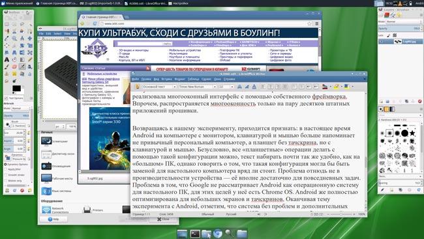The width and height of the screenshot is (424, 239).
Task: Click Bold icon in Writer toolbar
Action: pyautogui.click(x=239, y=87)
